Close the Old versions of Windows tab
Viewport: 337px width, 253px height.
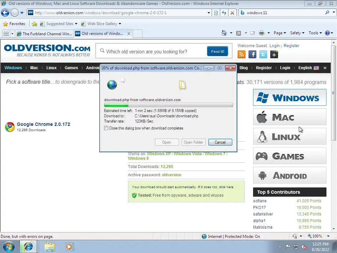(x=129, y=34)
